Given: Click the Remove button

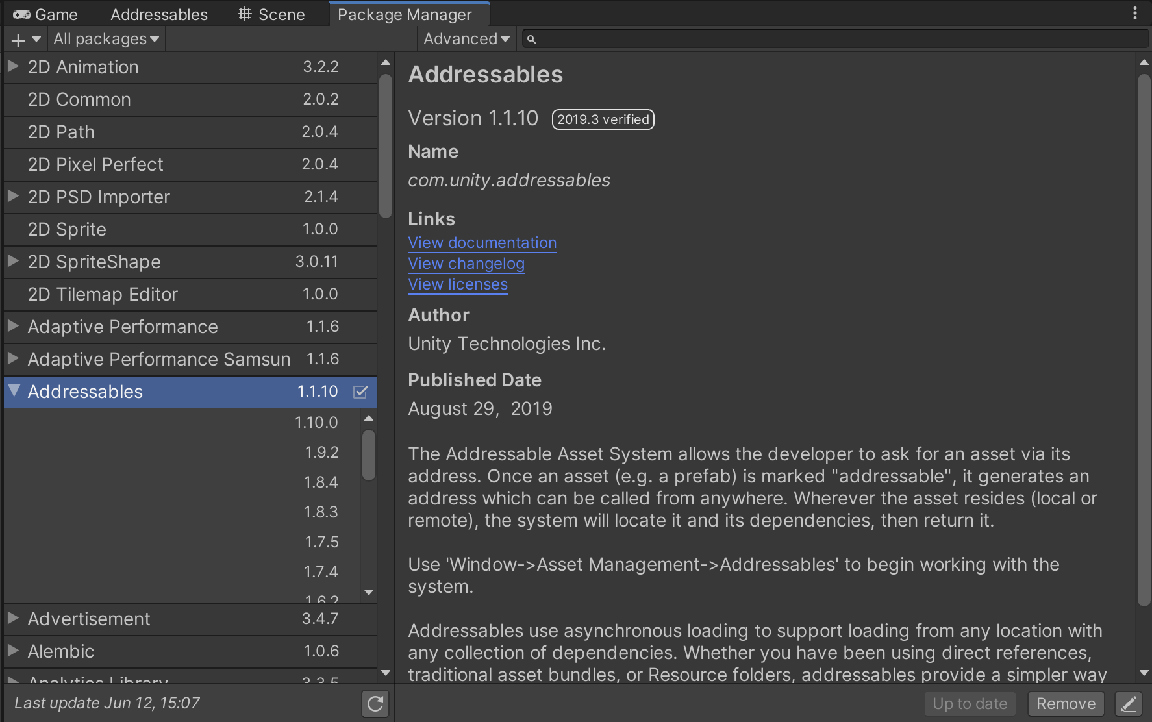Looking at the screenshot, I should 1066,704.
